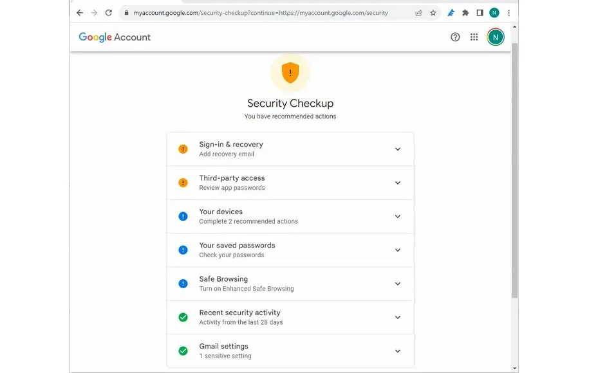Expand the Gmail settings chevron
Screen dimensions: 589x373
(398, 351)
